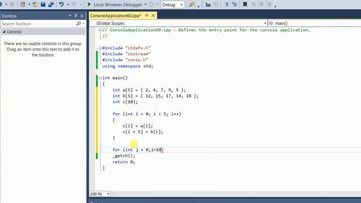The image size is (361, 203).
Task: Open the toolbar overflow options arrow
Action: (x=275, y=6)
